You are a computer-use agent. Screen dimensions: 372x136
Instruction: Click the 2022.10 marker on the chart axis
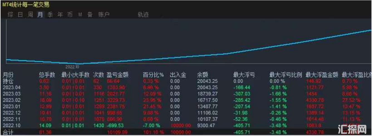click(x=72, y=67)
